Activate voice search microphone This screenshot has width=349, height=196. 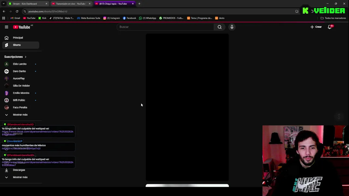pyautogui.click(x=232, y=27)
